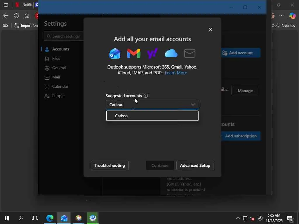This screenshot has height=224, width=299.
Task: Open notification center icon
Action: [x=290, y=218]
